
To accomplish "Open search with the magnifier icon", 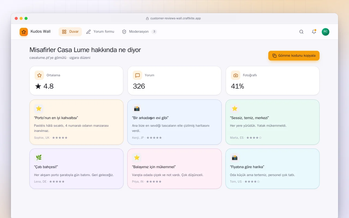I will 301,32.
